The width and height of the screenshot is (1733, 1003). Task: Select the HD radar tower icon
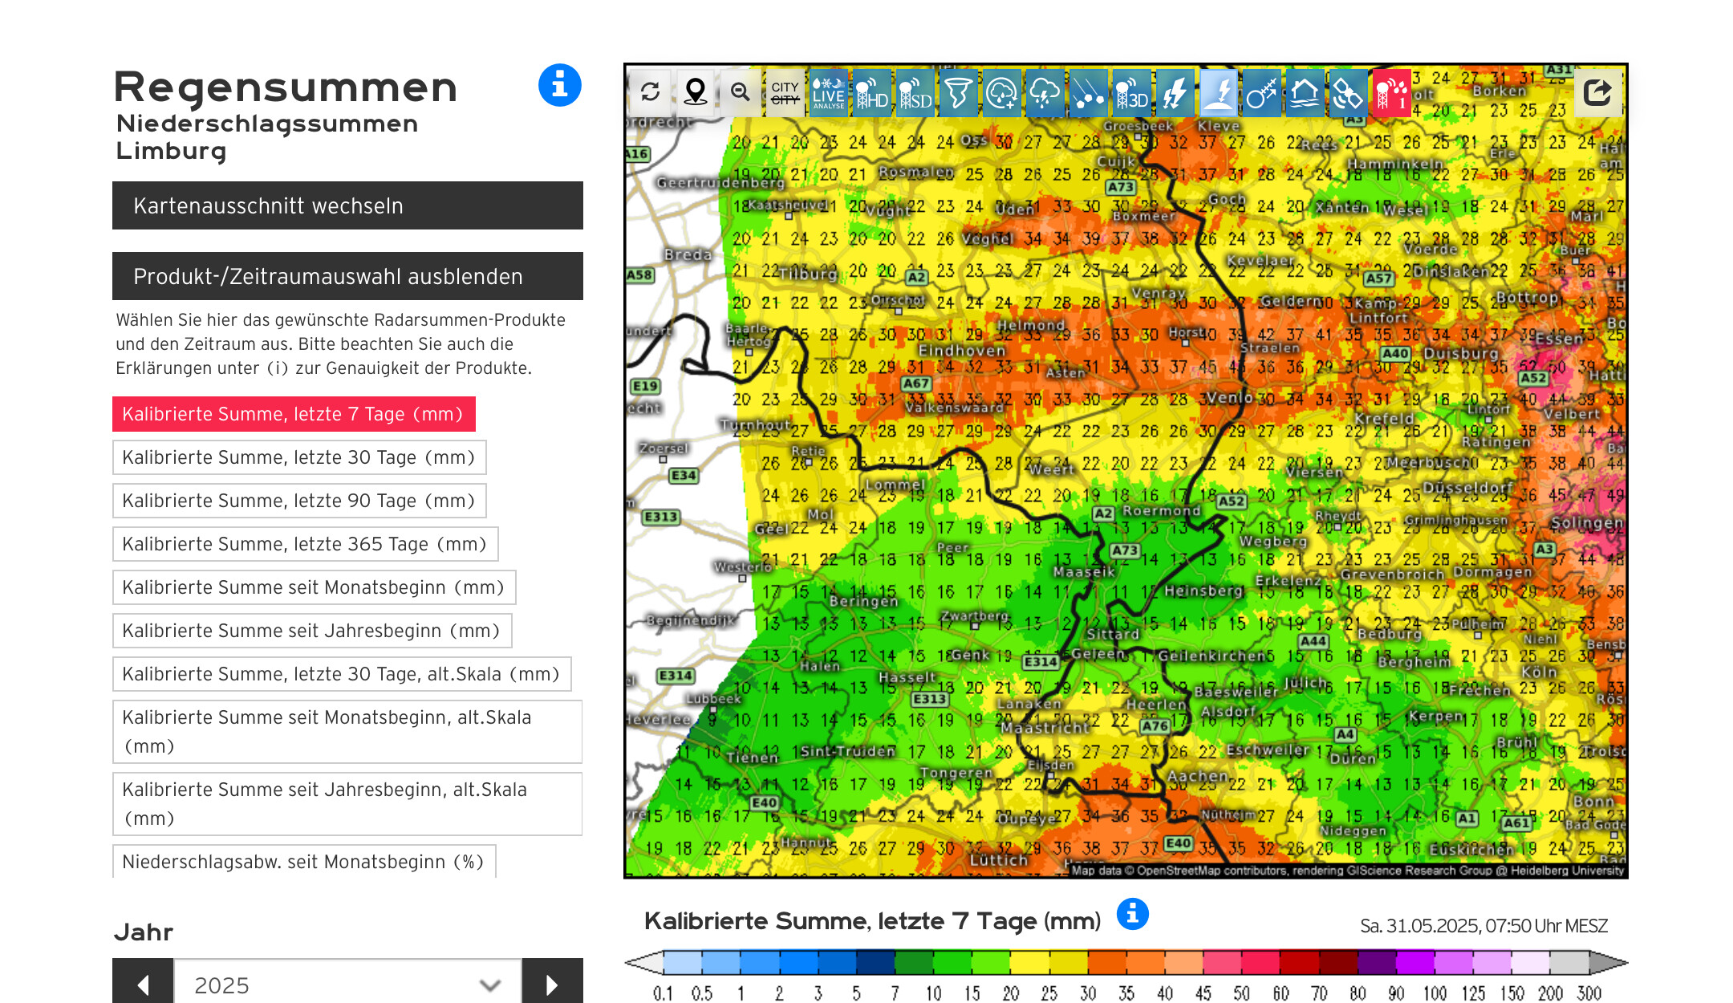pyautogui.click(x=871, y=93)
